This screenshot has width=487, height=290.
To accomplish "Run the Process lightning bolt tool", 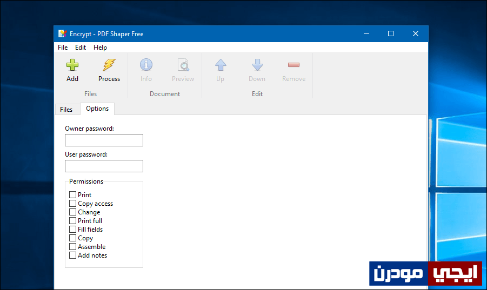I will pyautogui.click(x=109, y=65).
